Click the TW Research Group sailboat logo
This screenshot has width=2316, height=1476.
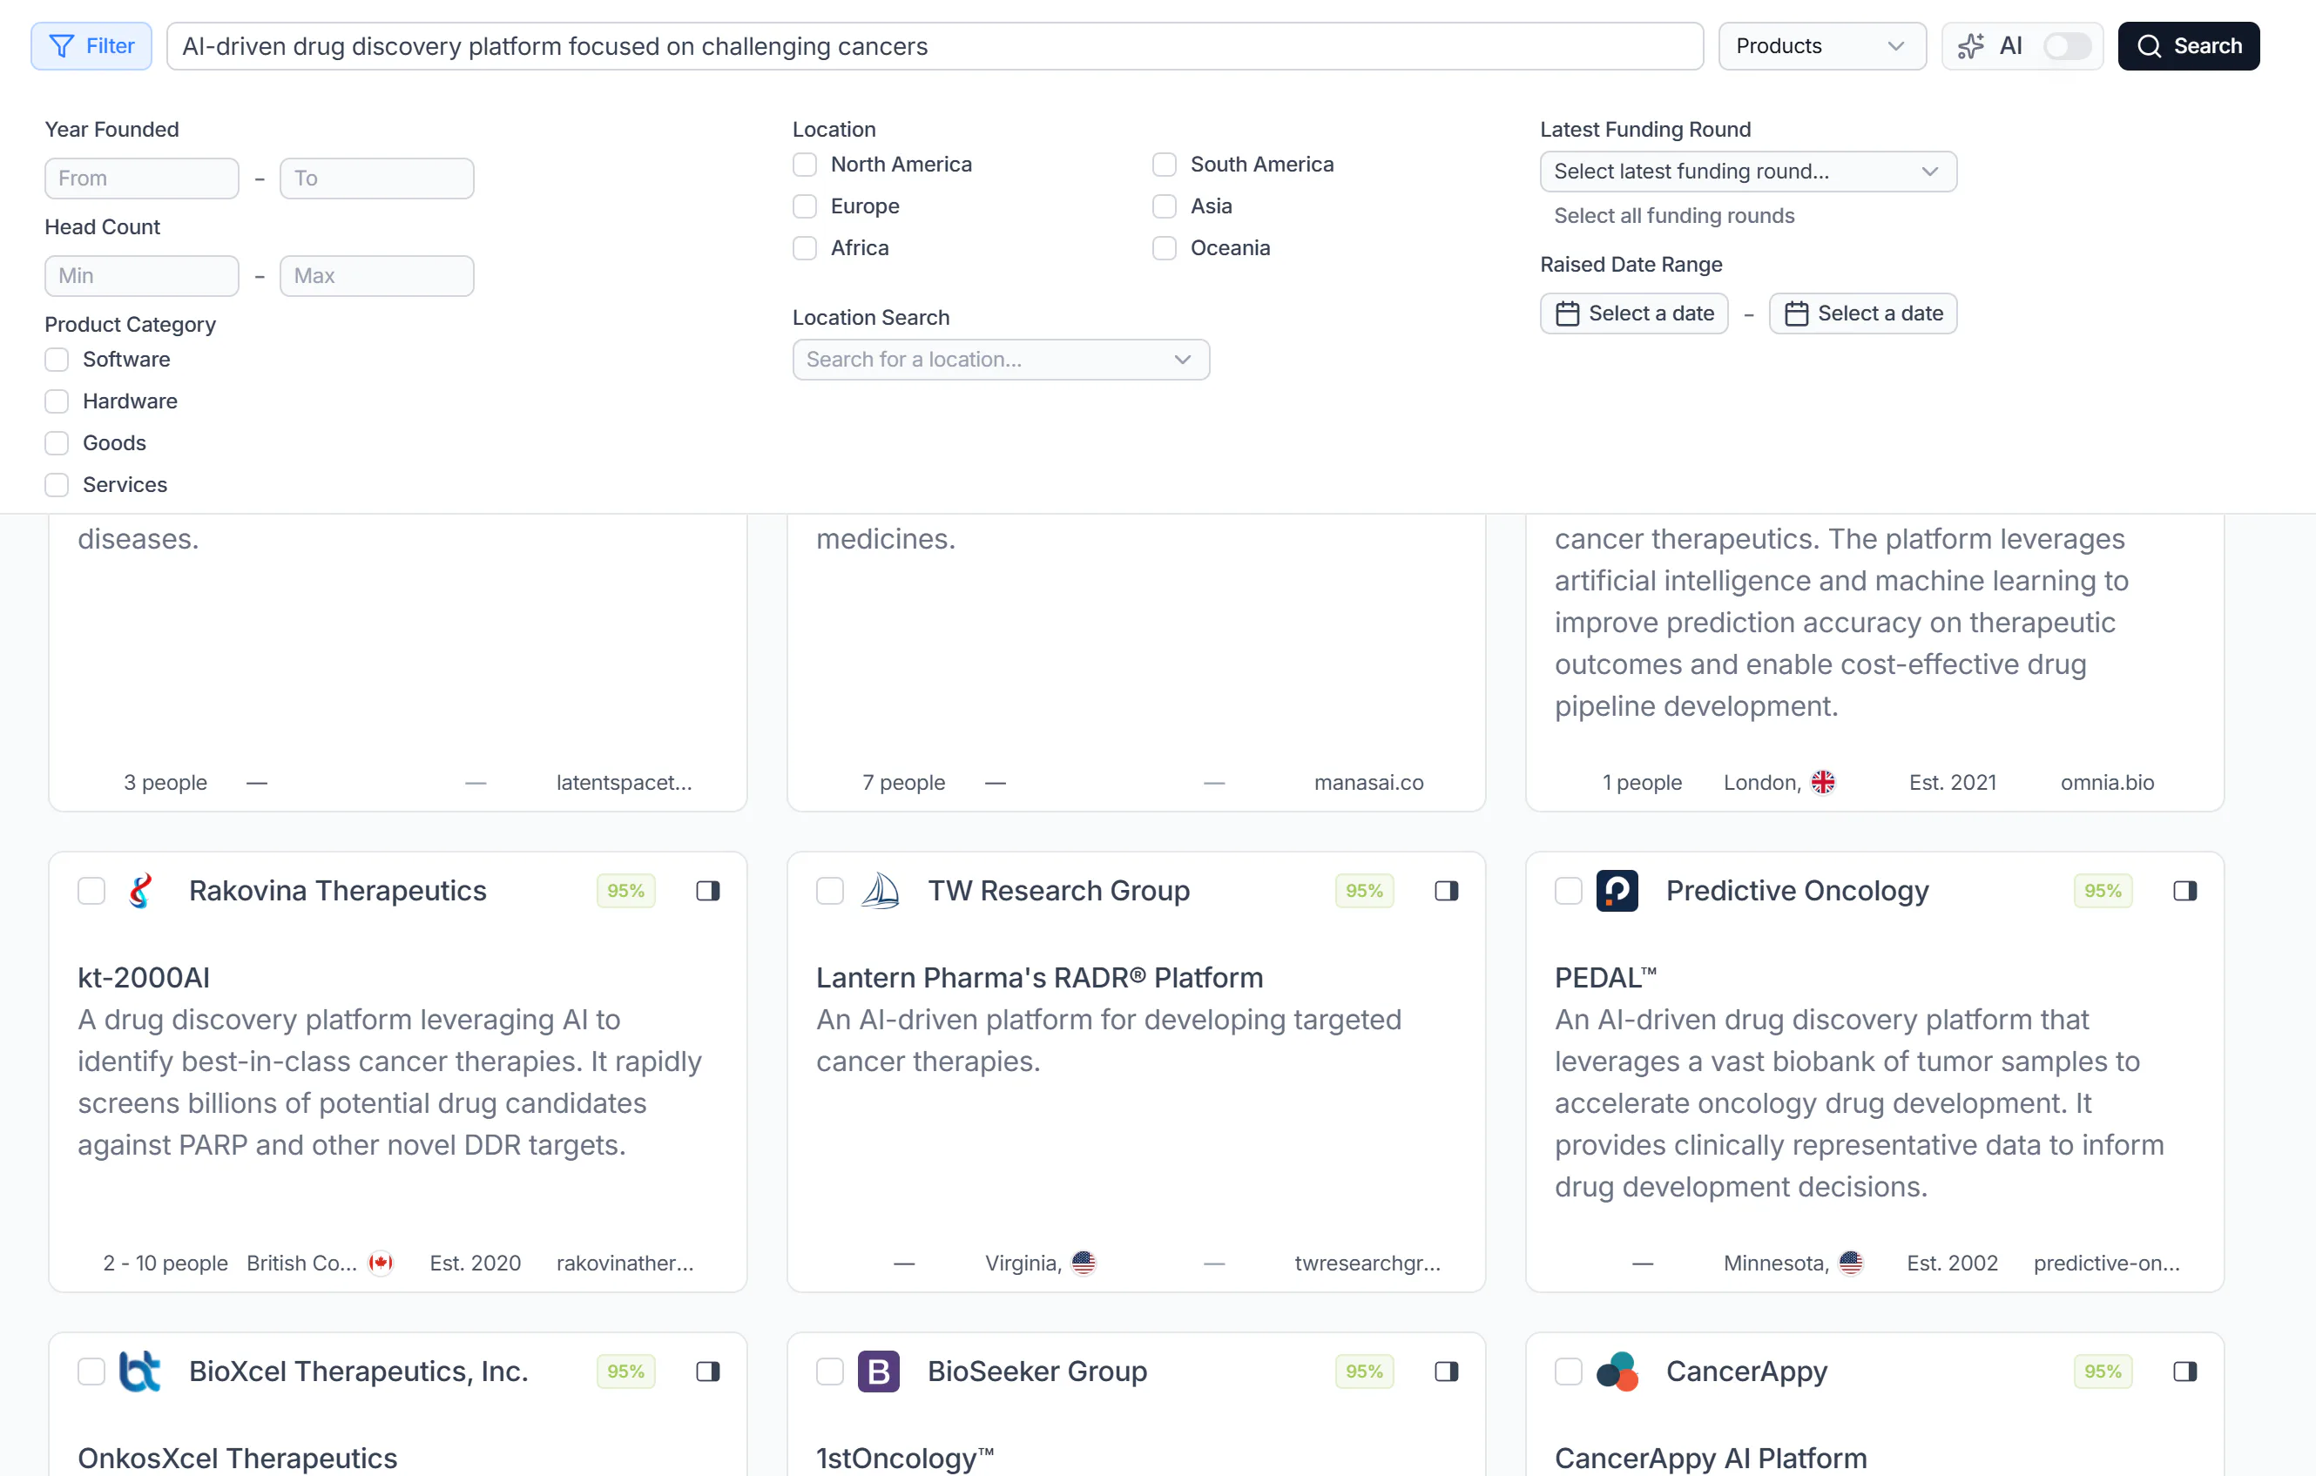click(x=879, y=891)
